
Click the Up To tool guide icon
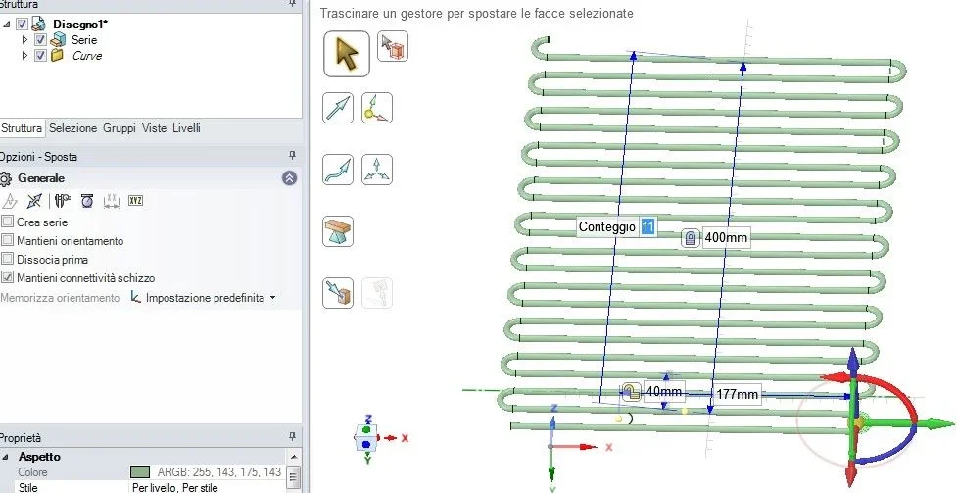(338, 293)
